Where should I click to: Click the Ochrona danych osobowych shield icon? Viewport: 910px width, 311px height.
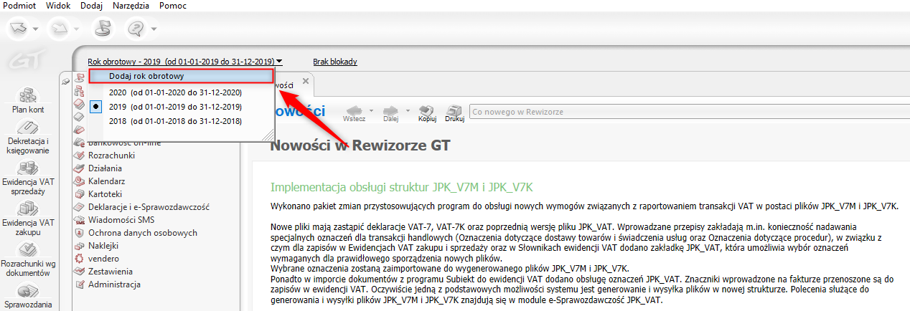click(80, 232)
